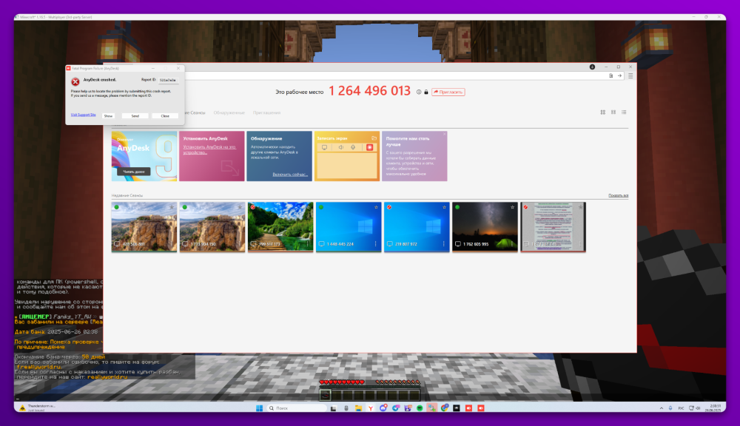The width and height of the screenshot is (740, 426).
Task: Click the Close button next to Send
Action: (165, 115)
